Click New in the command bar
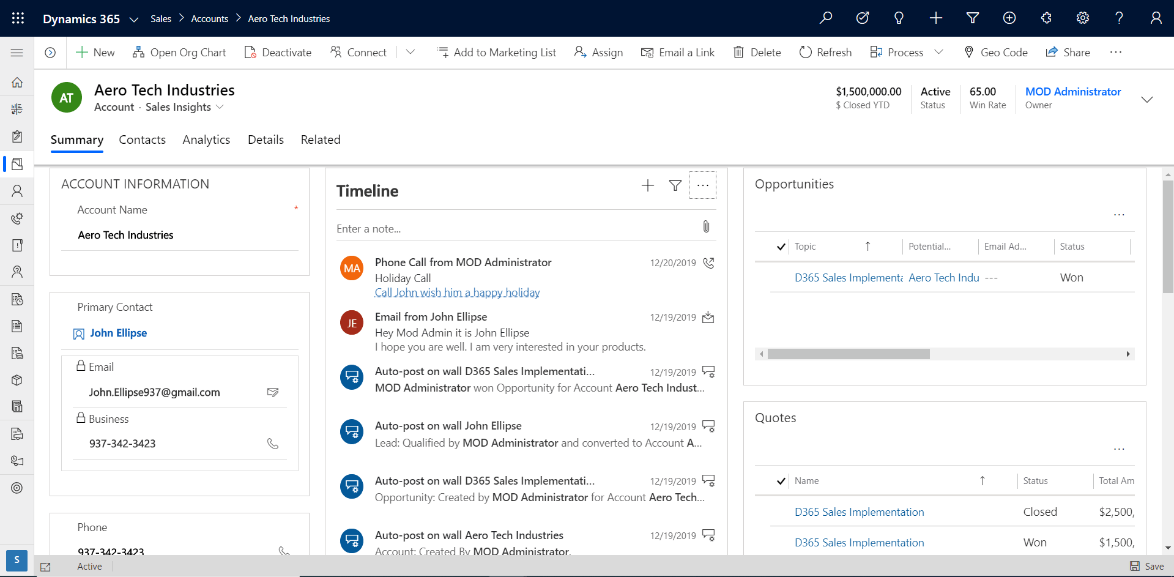 click(x=95, y=53)
